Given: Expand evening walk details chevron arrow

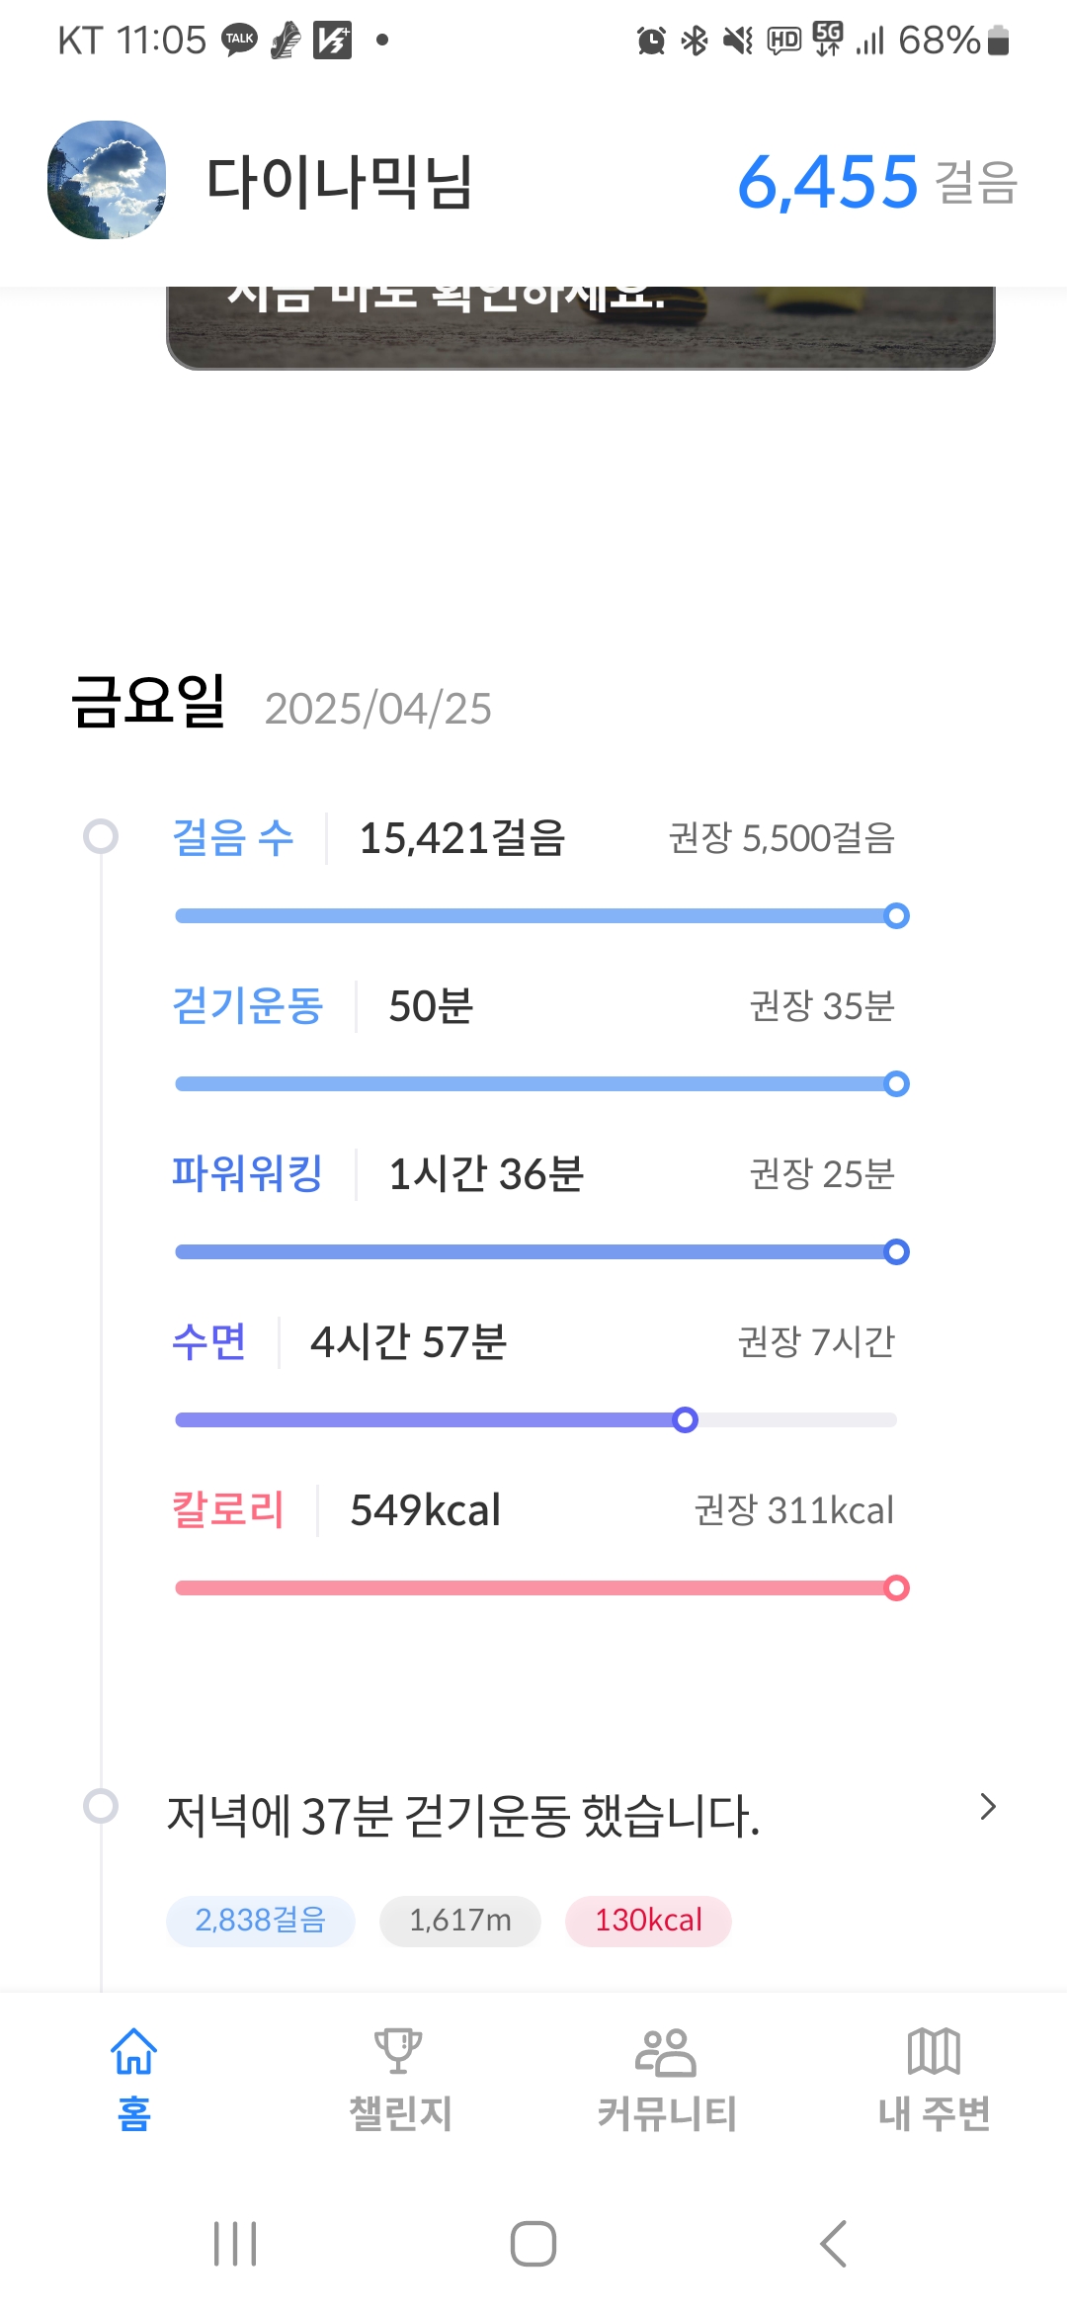Looking at the screenshot, I should (x=987, y=1807).
